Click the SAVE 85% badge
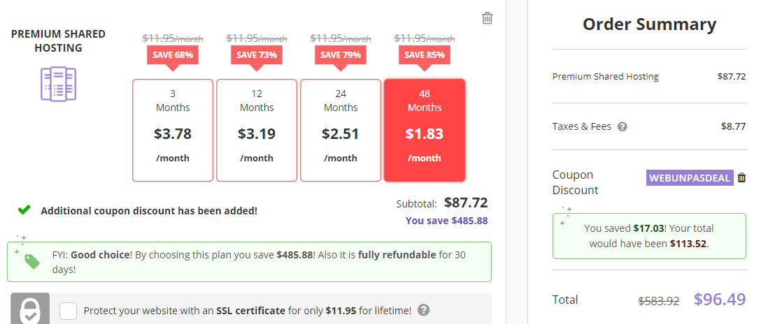The image size is (768, 324). pyautogui.click(x=425, y=54)
